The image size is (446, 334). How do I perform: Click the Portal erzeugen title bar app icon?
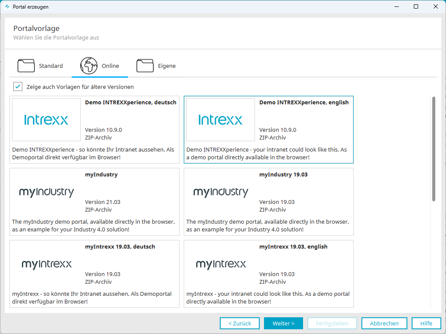7,7
